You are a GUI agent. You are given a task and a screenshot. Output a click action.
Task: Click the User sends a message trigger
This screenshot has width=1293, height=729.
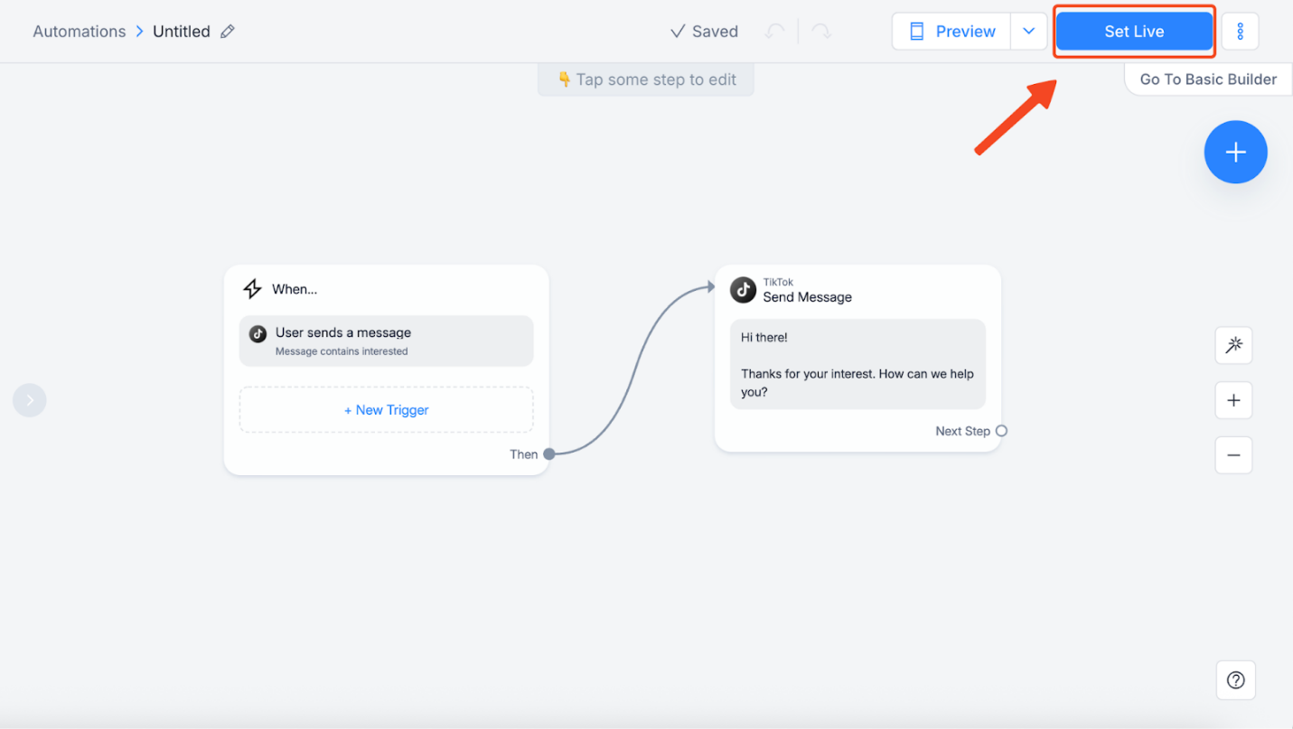tap(386, 341)
